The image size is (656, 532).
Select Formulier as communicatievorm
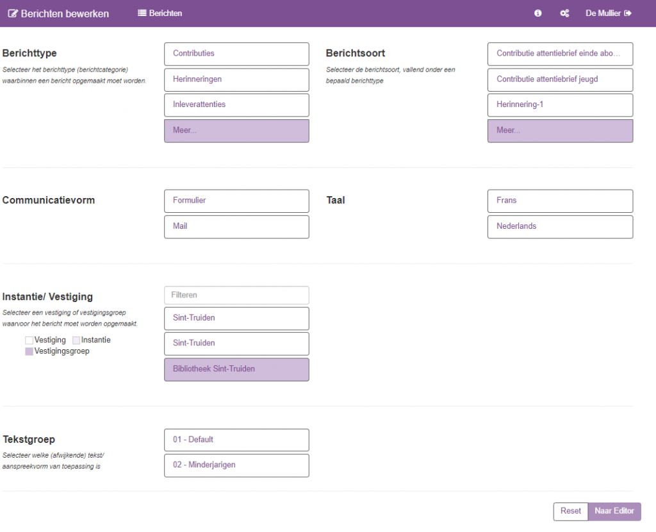(236, 201)
